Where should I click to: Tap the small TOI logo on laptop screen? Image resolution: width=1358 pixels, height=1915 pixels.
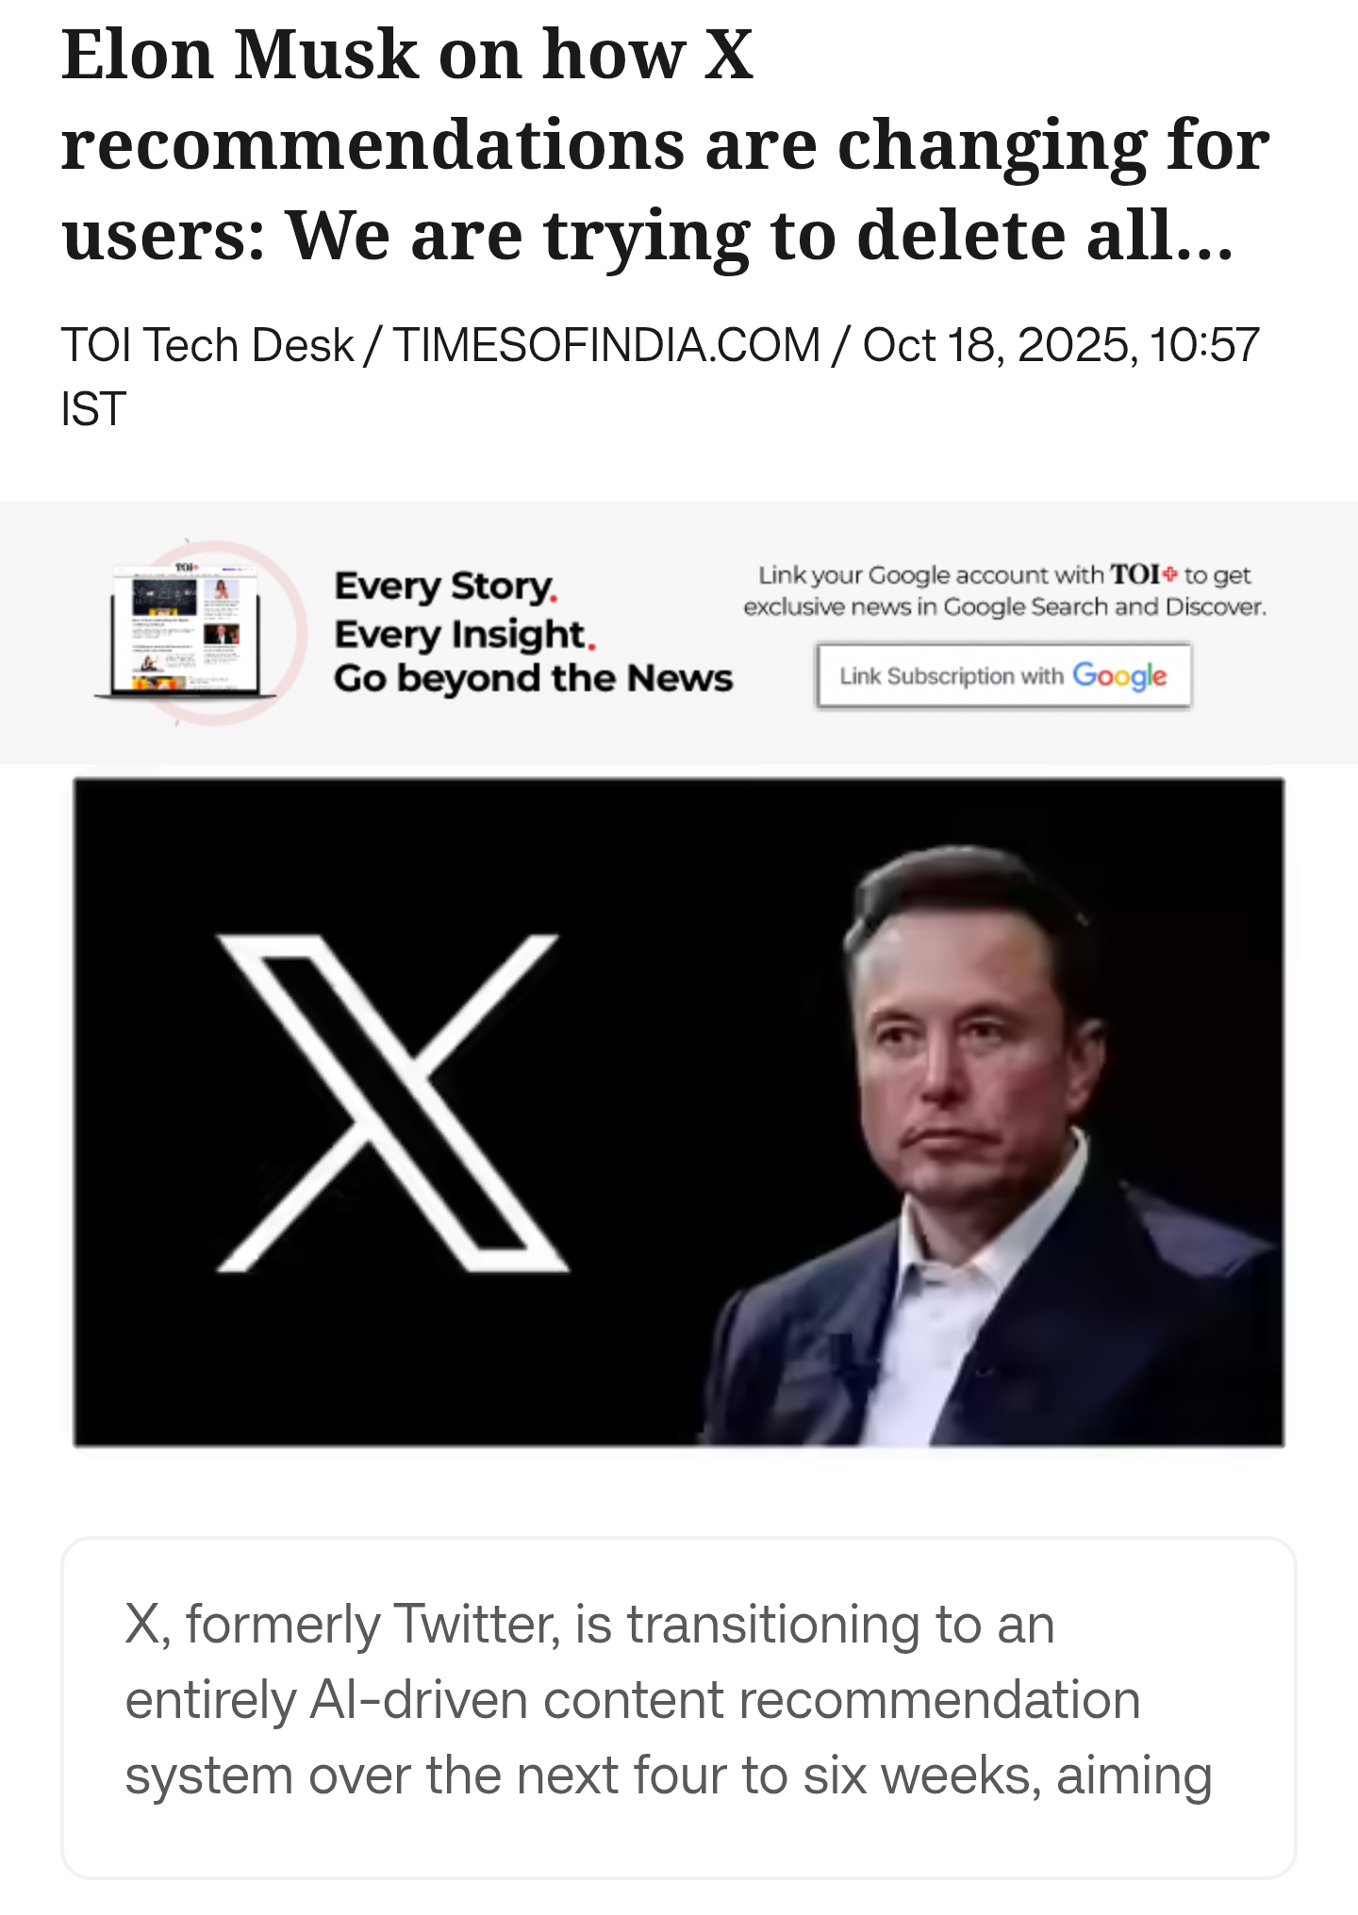tap(185, 567)
